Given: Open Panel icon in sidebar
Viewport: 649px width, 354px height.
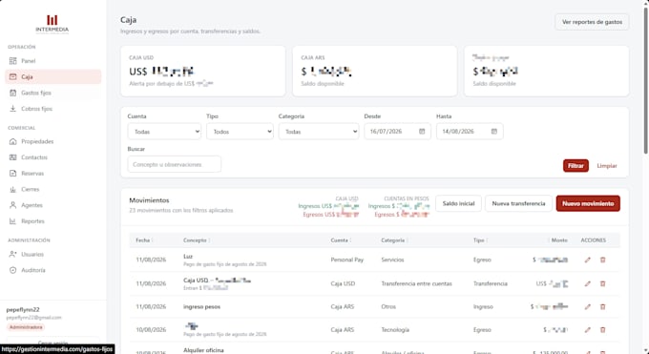Looking at the screenshot, I should (x=12, y=61).
